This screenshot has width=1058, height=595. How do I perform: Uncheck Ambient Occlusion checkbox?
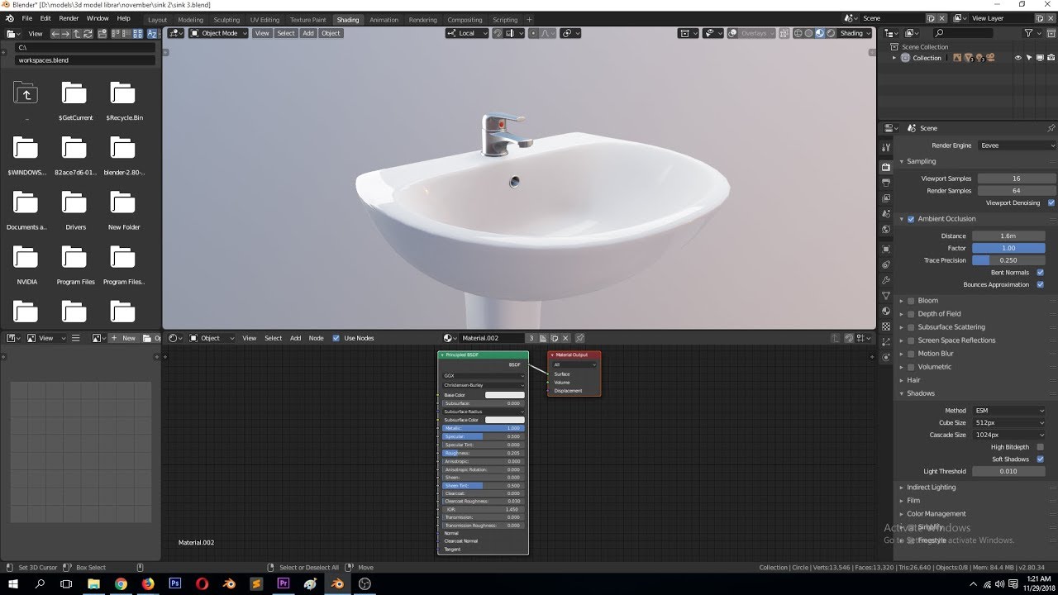pos(911,219)
